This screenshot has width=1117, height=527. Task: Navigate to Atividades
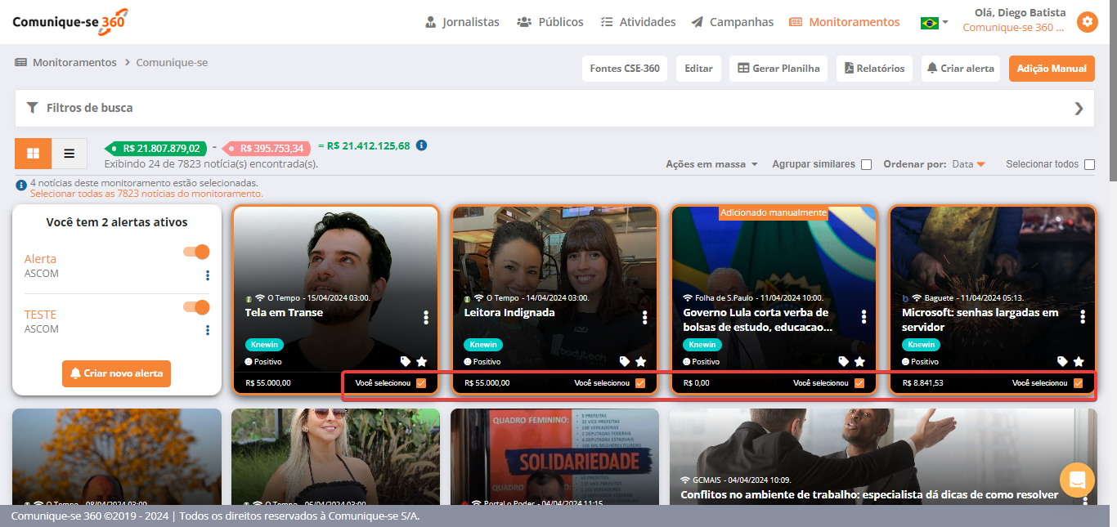[x=638, y=22]
